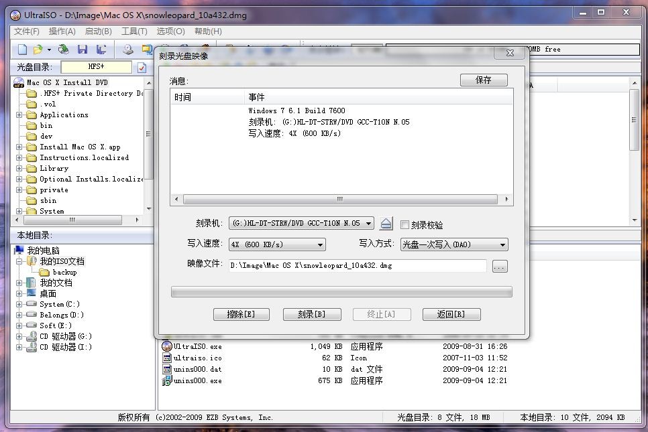Click the eject icon next to burner dropdown
648x432 pixels.
[x=386, y=224]
